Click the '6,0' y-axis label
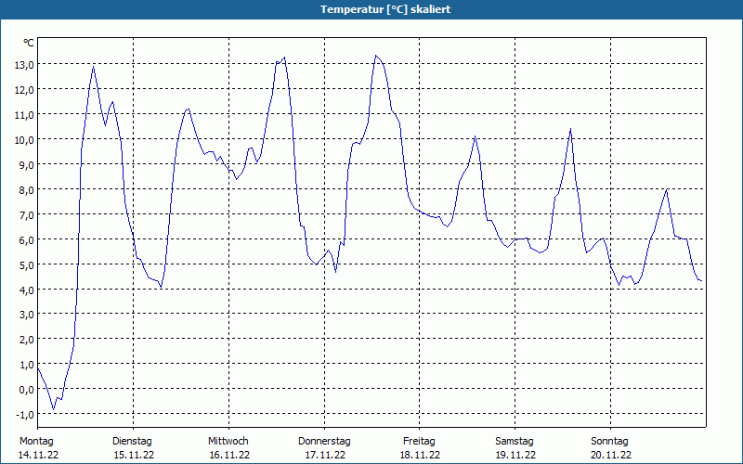This screenshot has height=464, width=743. (x=27, y=240)
